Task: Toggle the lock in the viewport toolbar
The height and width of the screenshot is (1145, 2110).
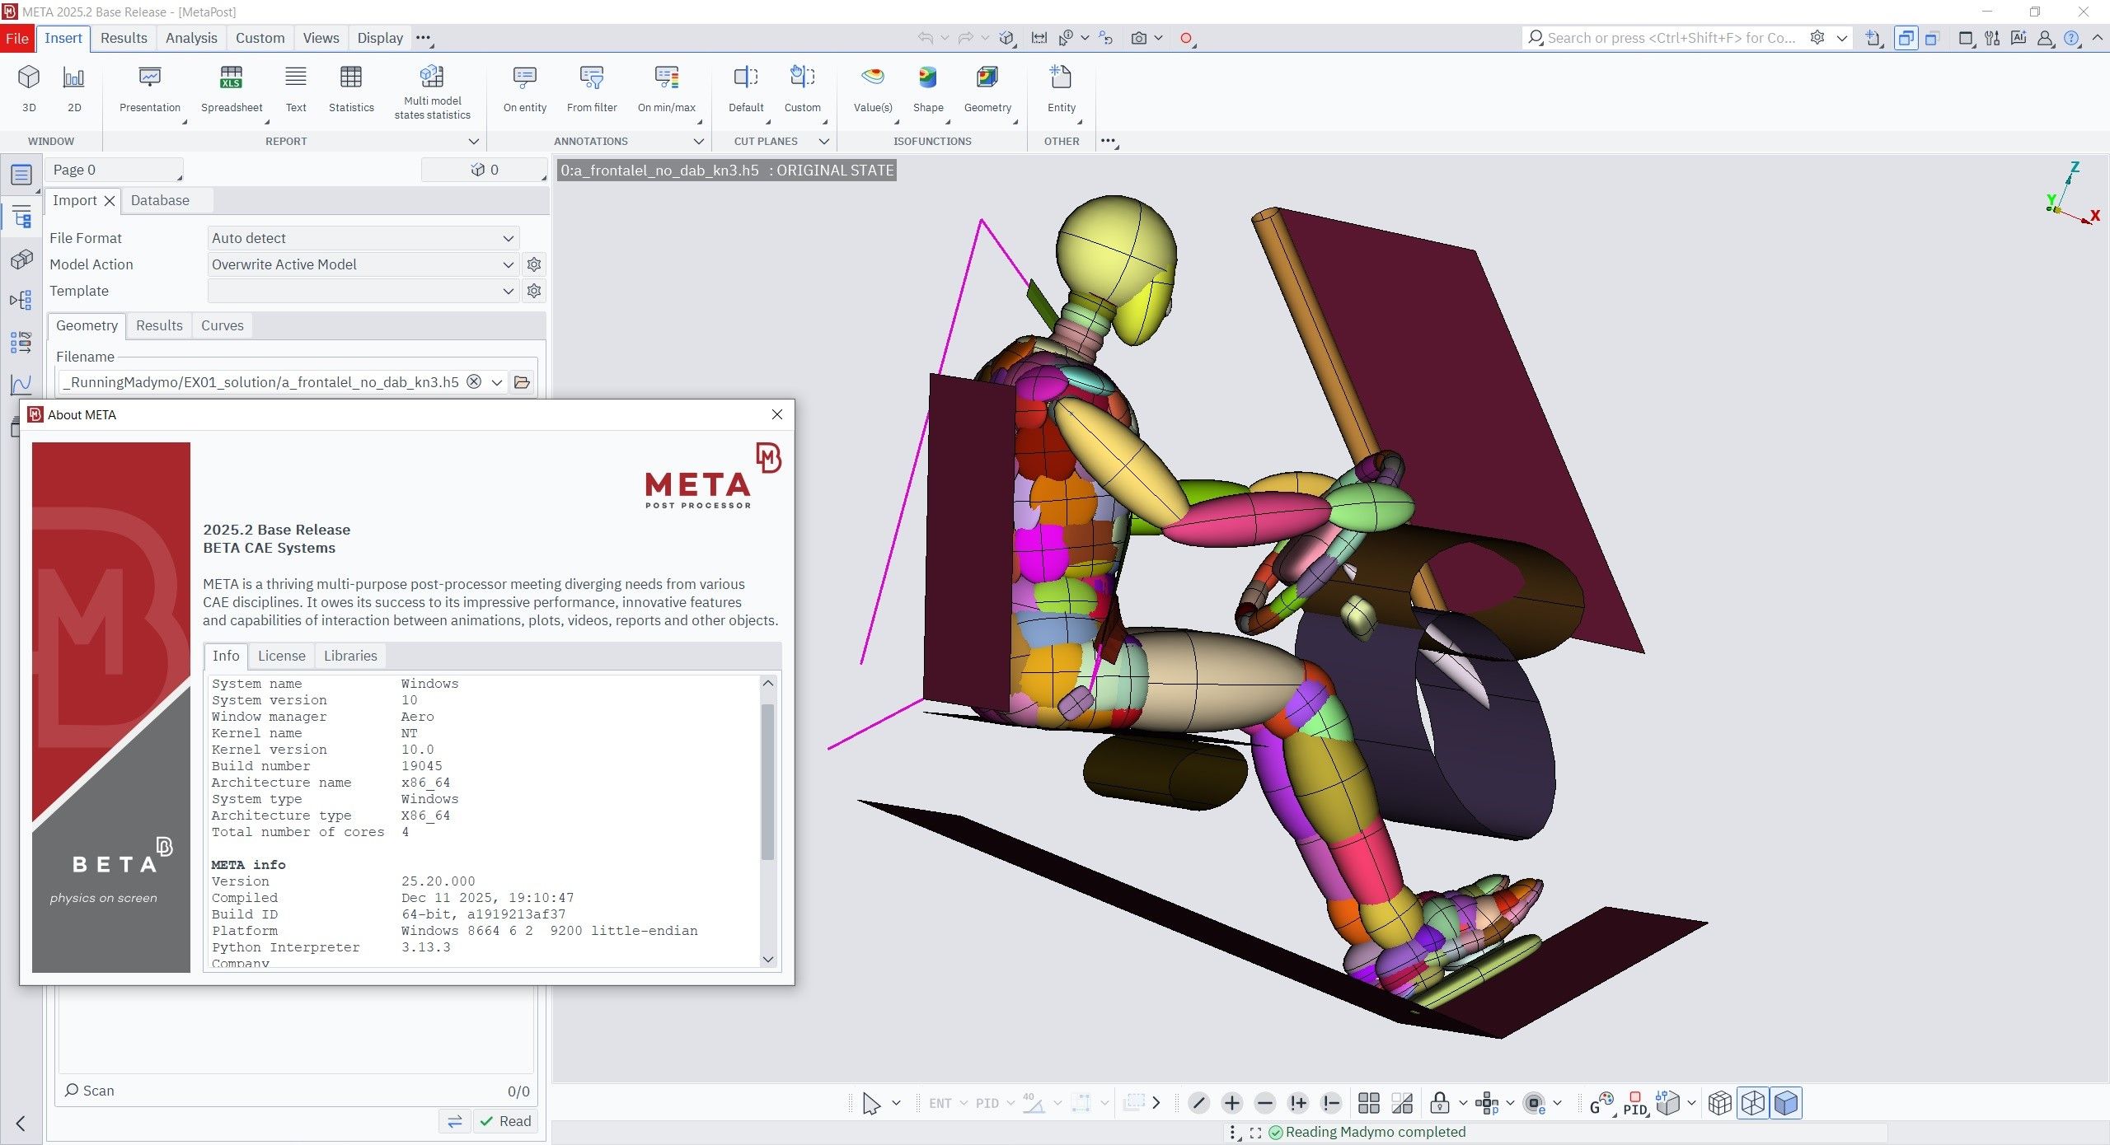Action: pos(1440,1102)
